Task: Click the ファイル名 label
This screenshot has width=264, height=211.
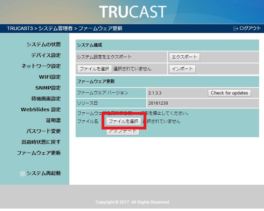Action: [88, 121]
